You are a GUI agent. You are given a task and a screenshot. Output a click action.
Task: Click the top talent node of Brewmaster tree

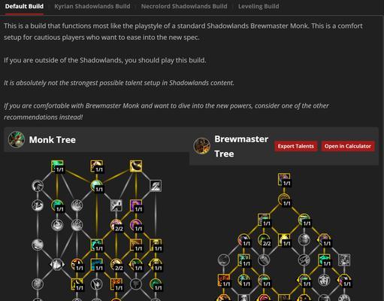[284, 179]
